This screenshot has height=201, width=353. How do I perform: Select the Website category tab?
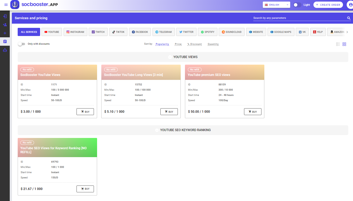256,32
